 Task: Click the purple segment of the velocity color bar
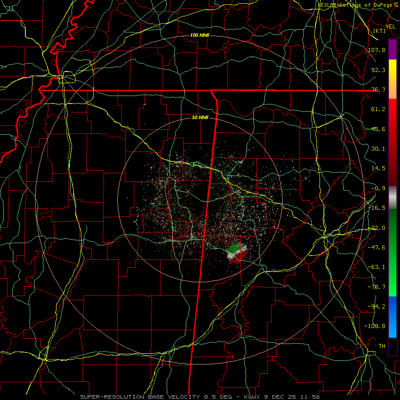(392, 50)
